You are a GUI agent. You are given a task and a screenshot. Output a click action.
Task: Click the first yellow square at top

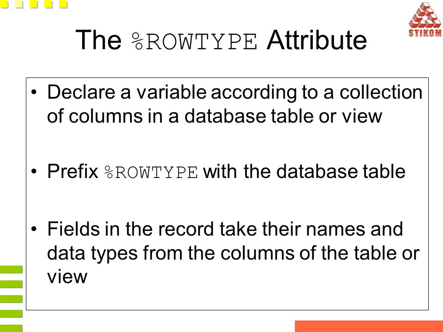point(4,3)
